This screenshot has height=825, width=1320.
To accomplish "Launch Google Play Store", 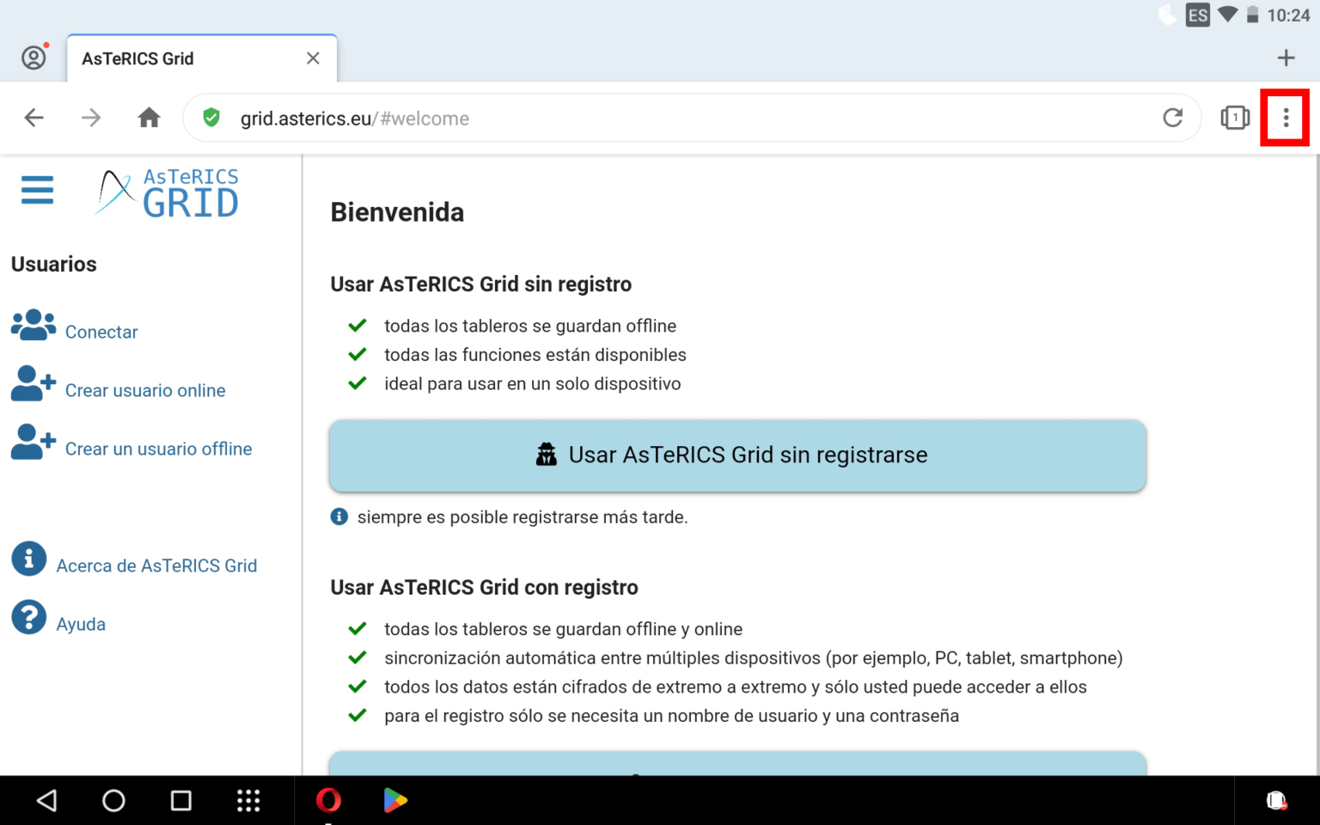I will [395, 800].
